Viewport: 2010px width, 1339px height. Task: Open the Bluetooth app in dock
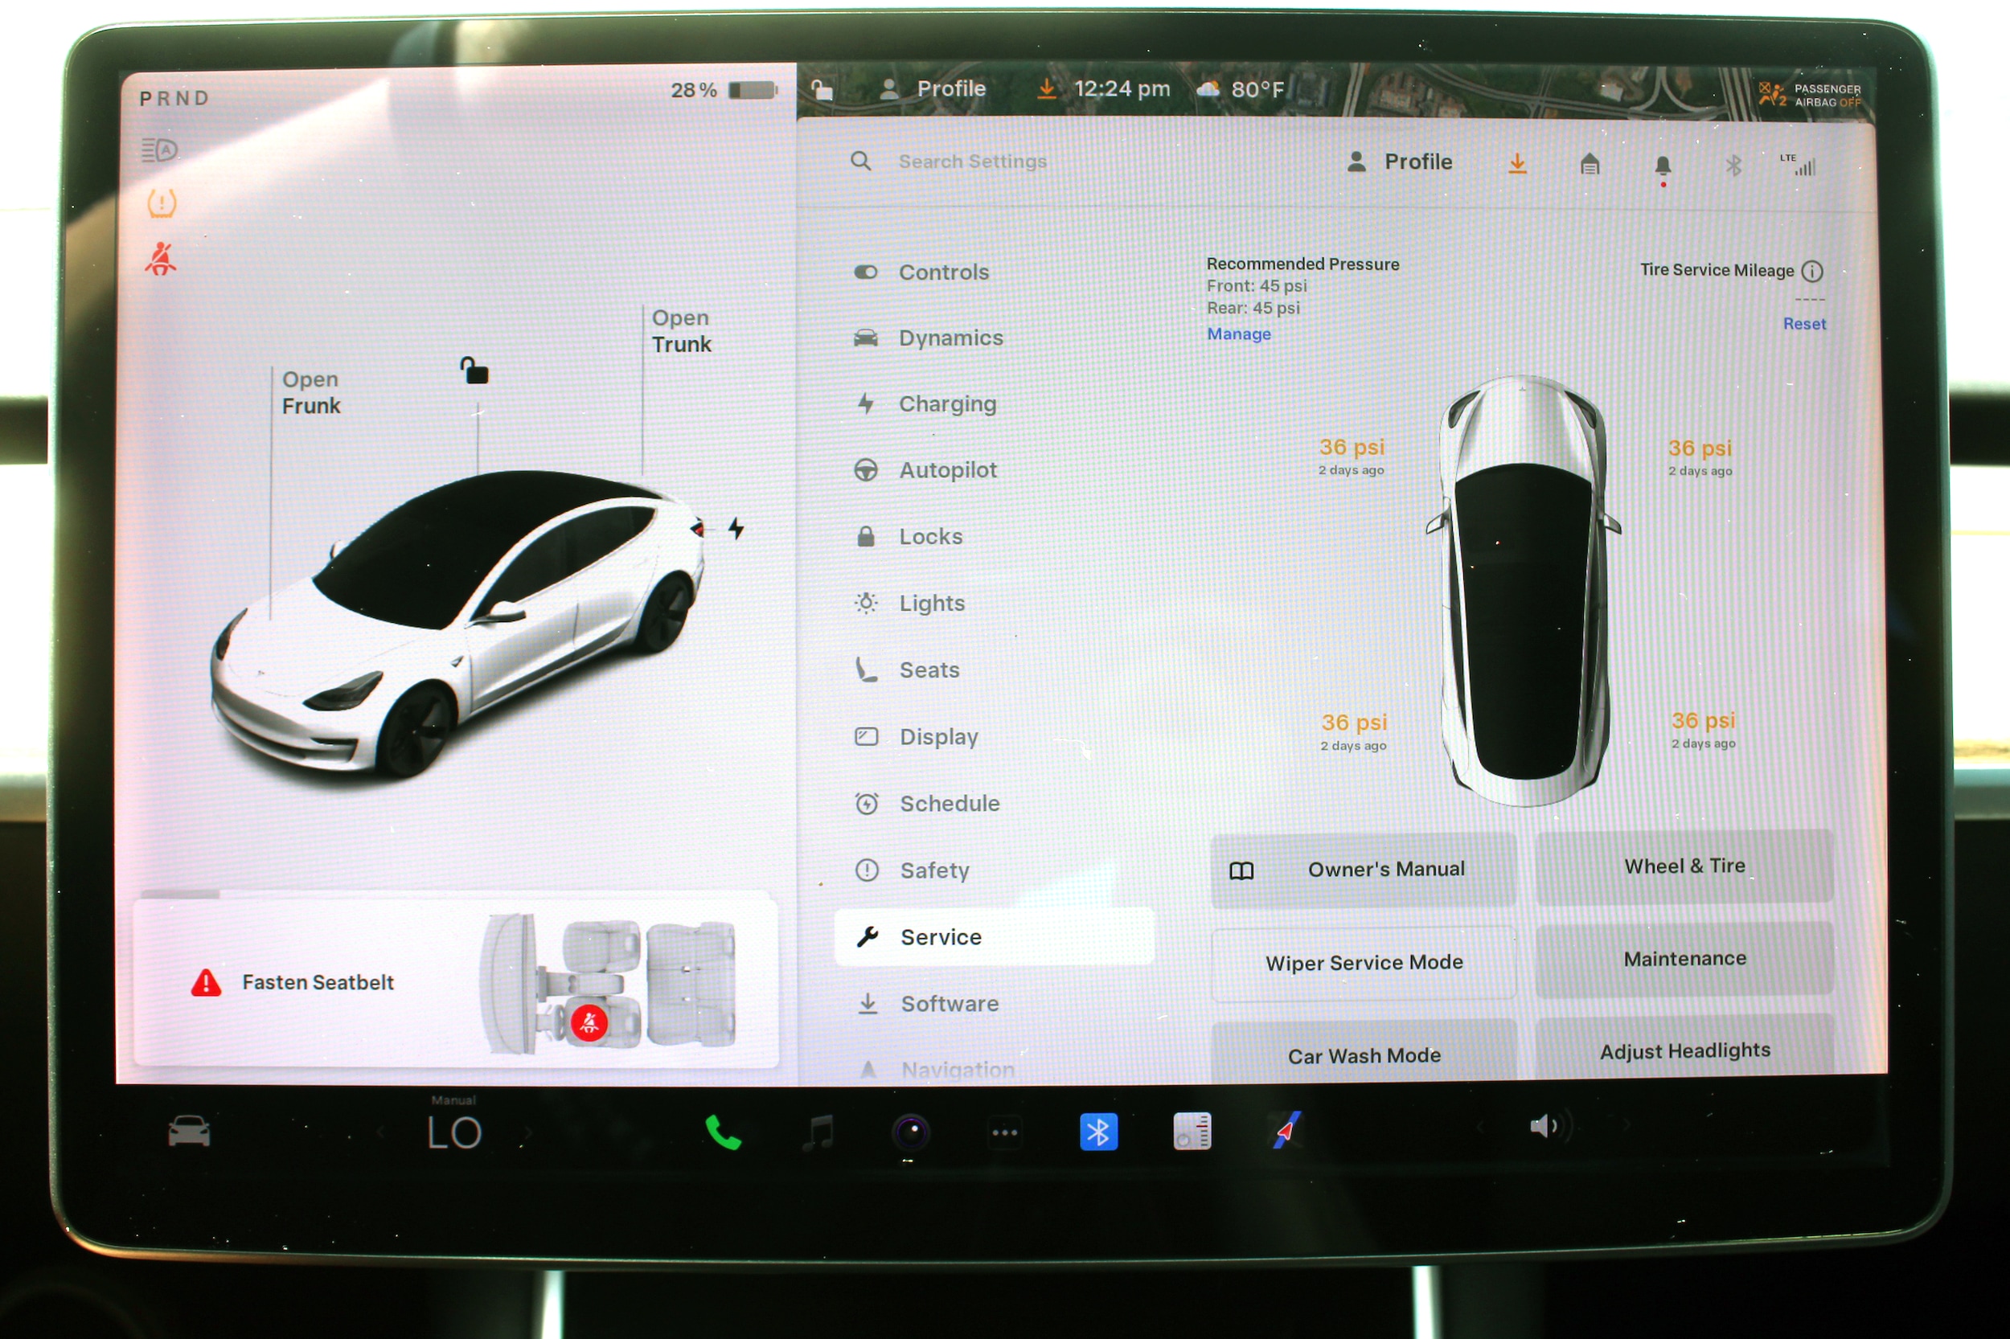(x=1098, y=1132)
